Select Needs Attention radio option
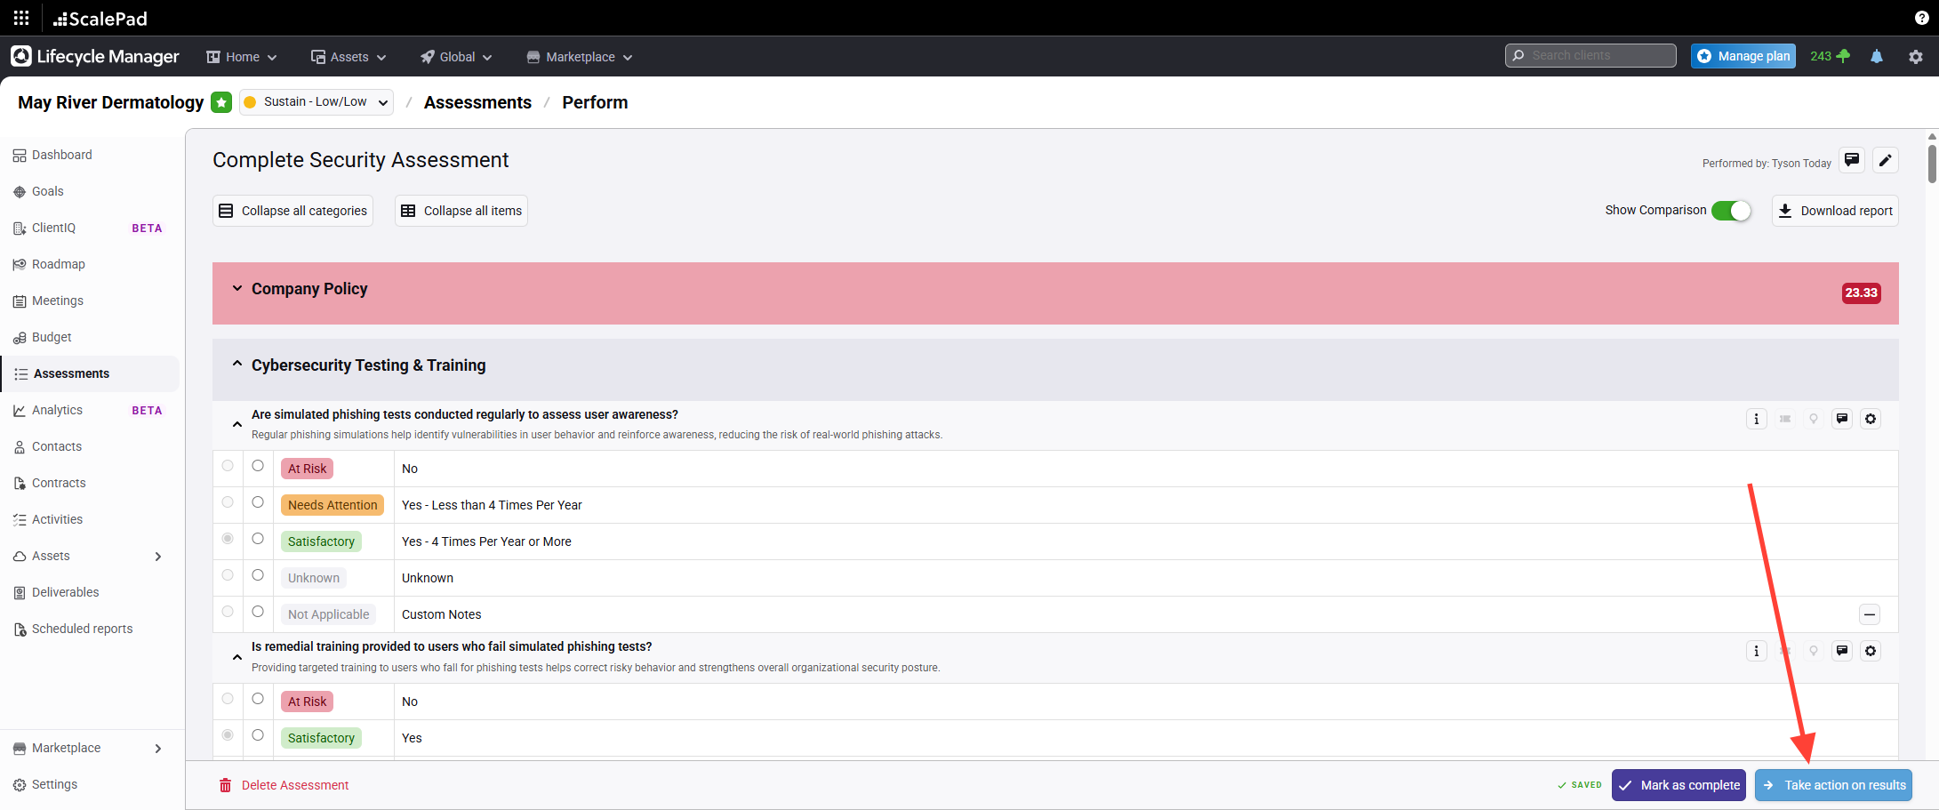 [x=258, y=502]
